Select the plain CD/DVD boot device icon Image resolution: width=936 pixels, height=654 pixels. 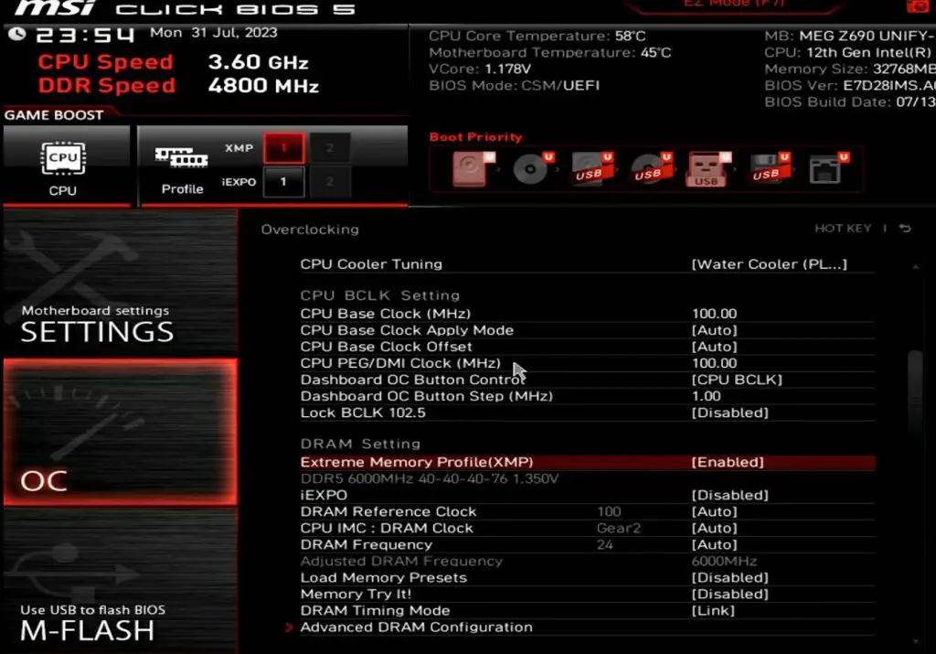point(532,168)
